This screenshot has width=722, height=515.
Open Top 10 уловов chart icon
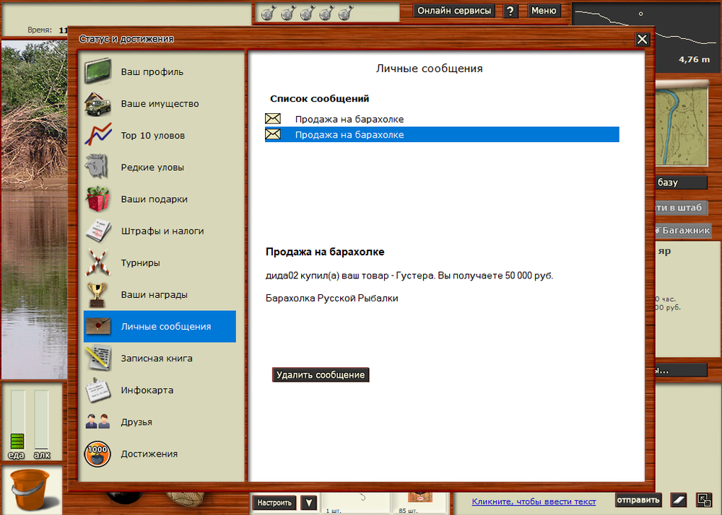[x=97, y=136]
